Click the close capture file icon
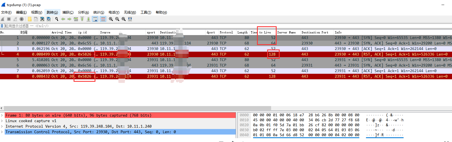The width and height of the screenshot is (452, 142). (42, 19)
